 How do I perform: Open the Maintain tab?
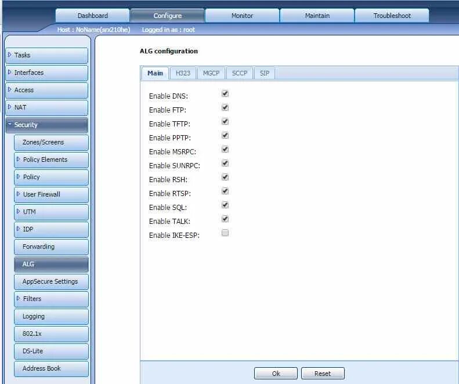(317, 16)
